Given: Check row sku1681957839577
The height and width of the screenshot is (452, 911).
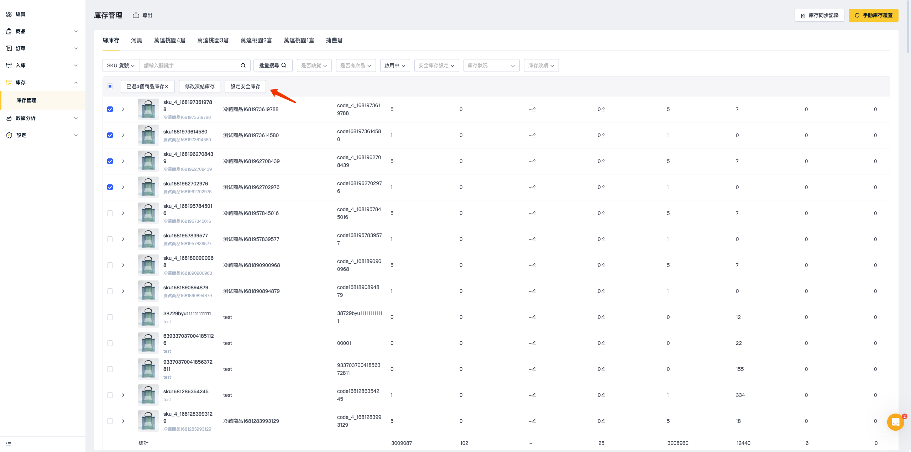Looking at the screenshot, I should 110,239.
